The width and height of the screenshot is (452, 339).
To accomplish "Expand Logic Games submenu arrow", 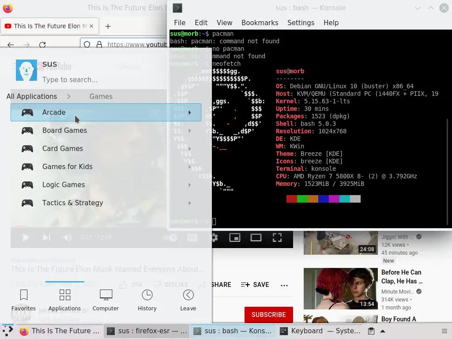I will coord(190,185).
